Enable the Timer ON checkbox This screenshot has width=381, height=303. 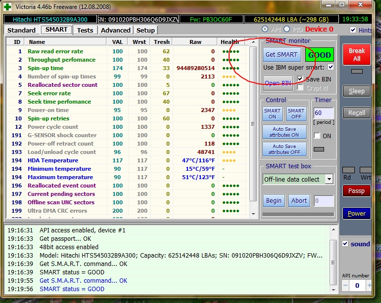pos(317,136)
